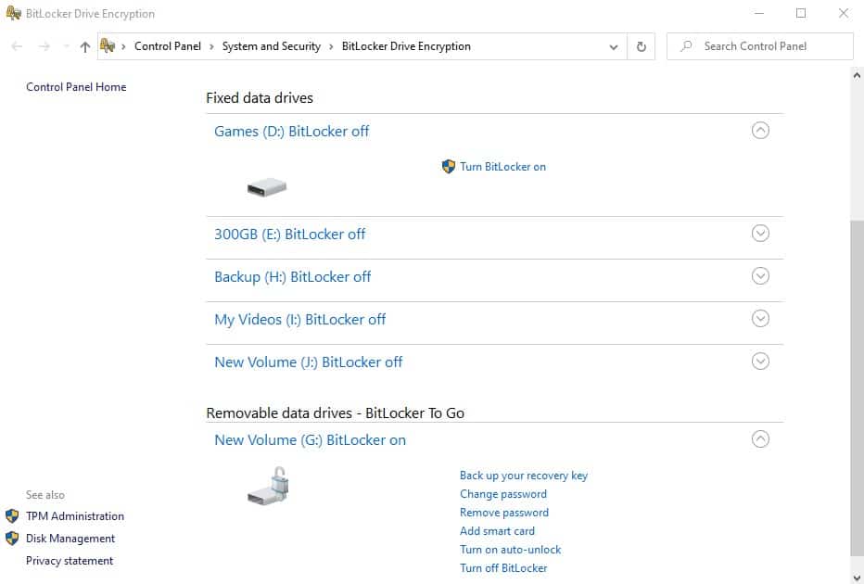Turn off BitLocker on New Volume (G:)
This screenshot has height=584, width=864.
(x=503, y=568)
